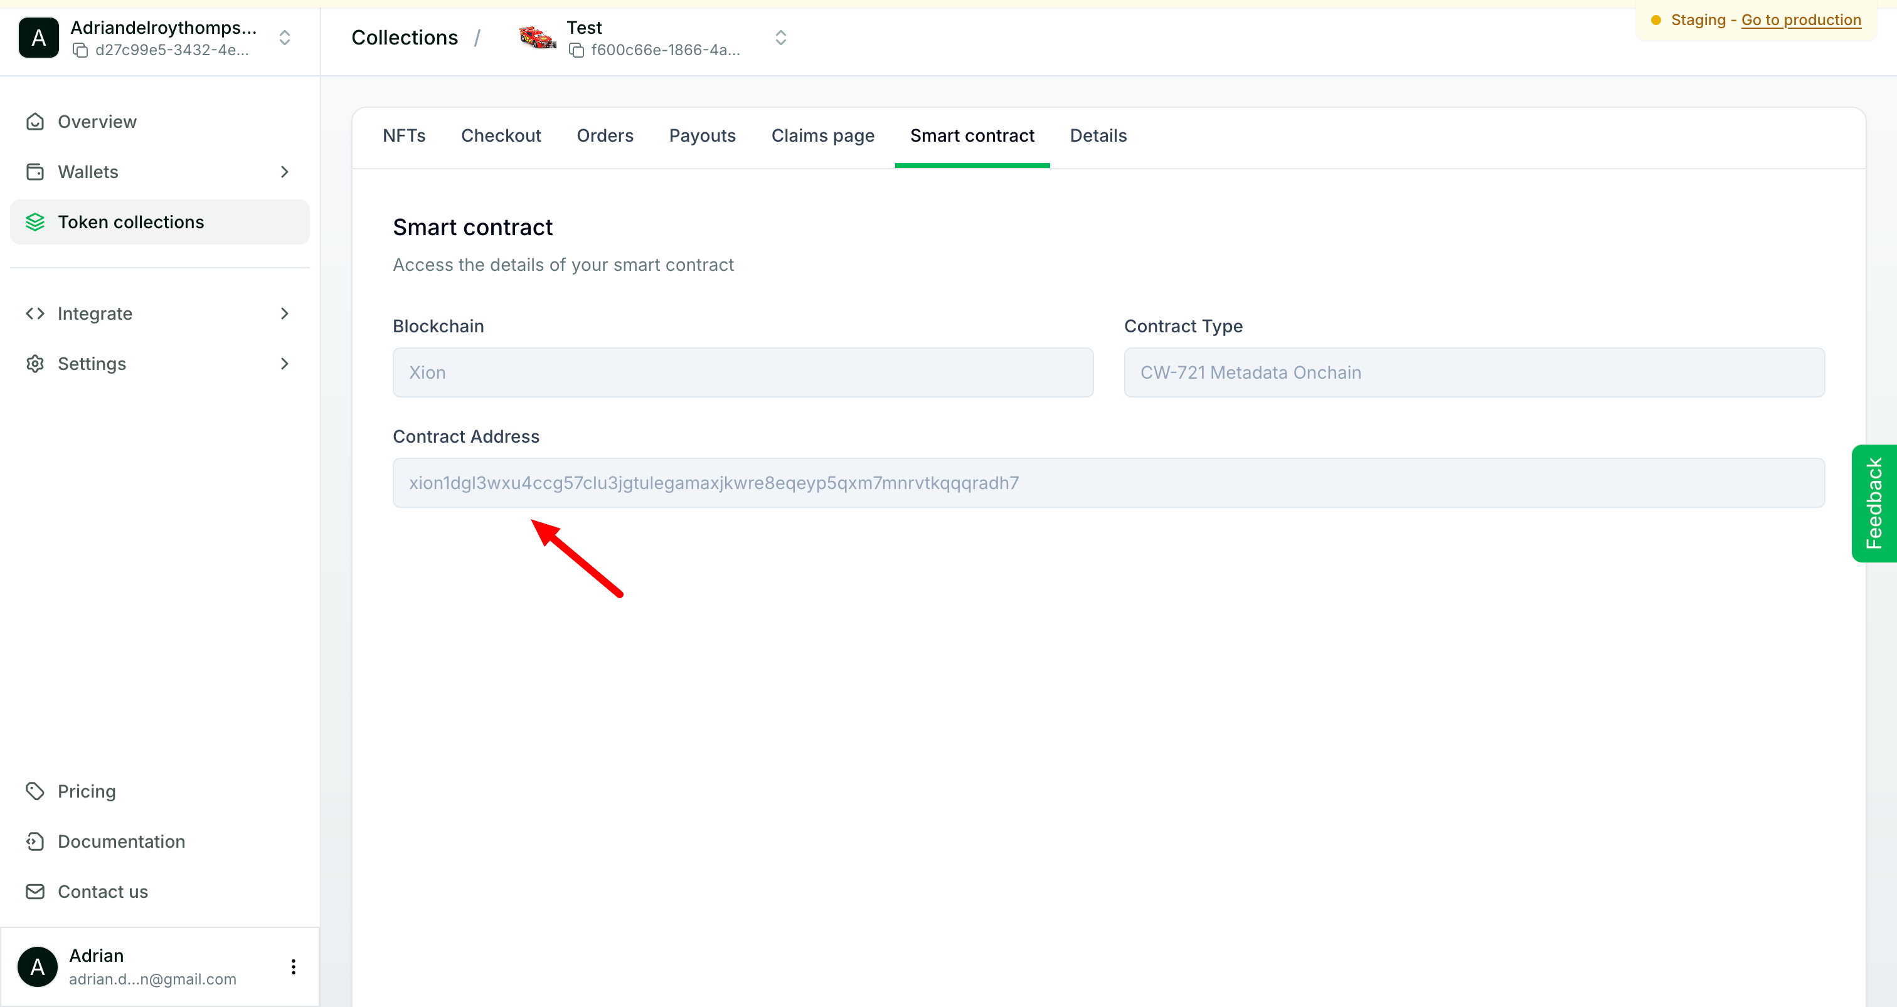Click the Test collection car thumbnail
Screen dimensions: 1897x1007
(538, 37)
